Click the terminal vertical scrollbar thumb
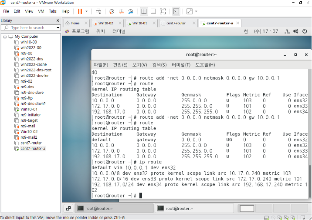Screen dimensions: 312x220 [310, 181]
